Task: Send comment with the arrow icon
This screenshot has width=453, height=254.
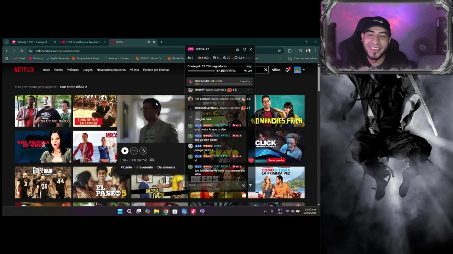Action: coord(250,185)
